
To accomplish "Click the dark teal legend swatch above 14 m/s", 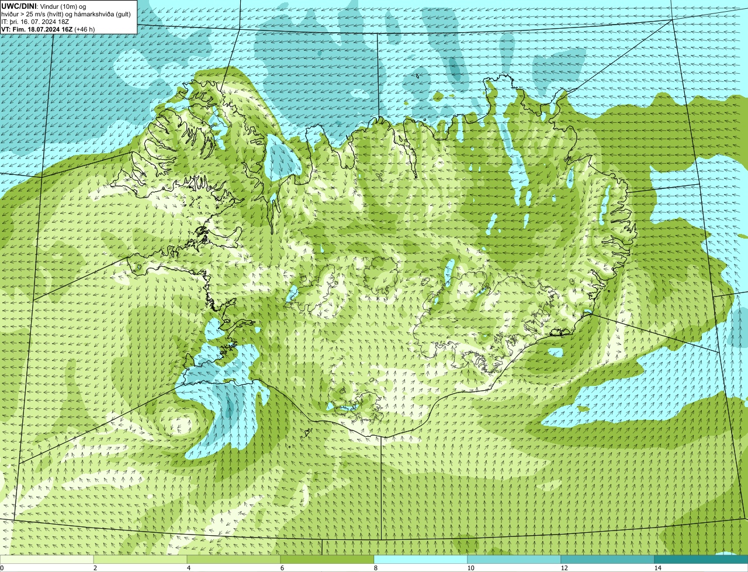I will tap(701, 559).
